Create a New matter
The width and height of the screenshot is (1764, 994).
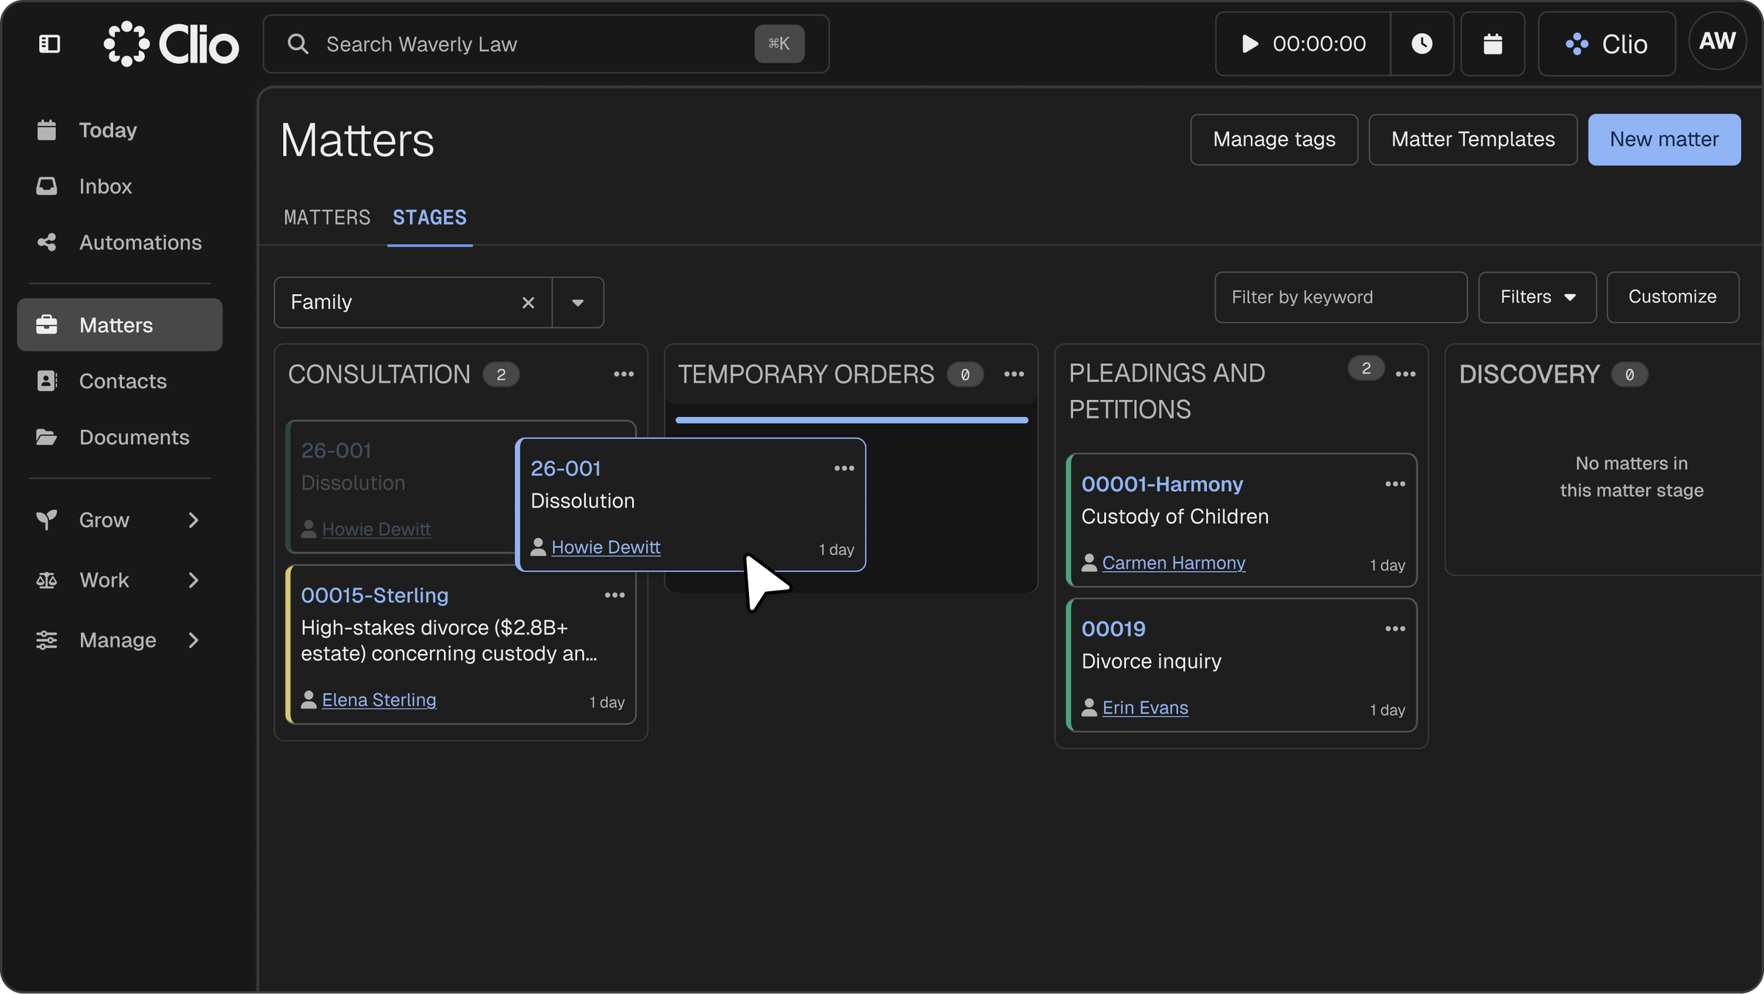click(1664, 140)
